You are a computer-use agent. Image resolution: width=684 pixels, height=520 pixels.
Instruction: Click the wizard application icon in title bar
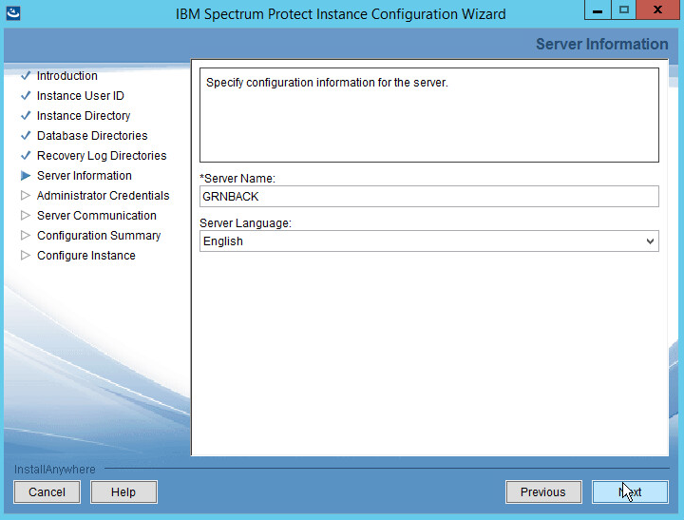(13, 13)
